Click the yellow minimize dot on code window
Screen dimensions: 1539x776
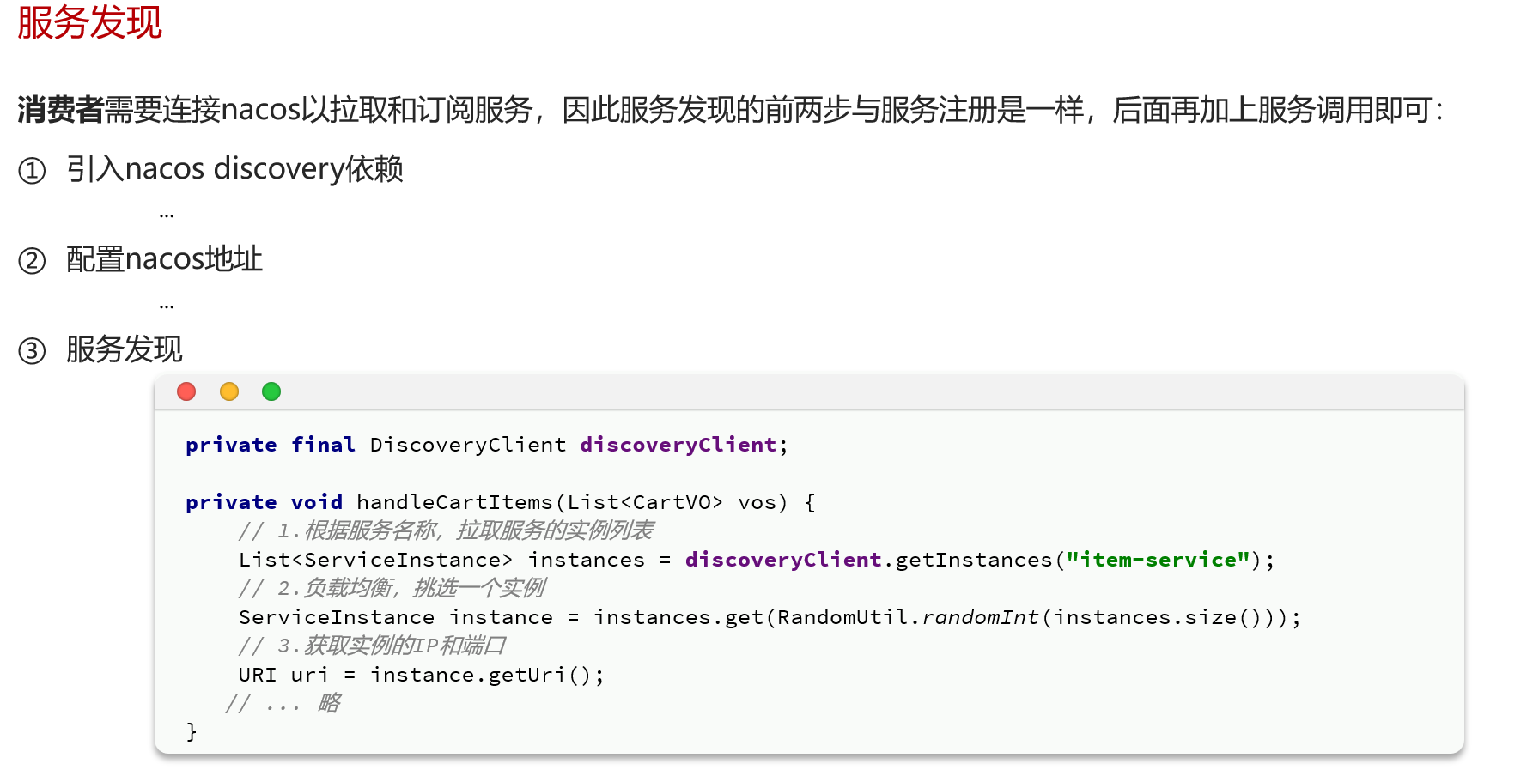[x=229, y=391]
